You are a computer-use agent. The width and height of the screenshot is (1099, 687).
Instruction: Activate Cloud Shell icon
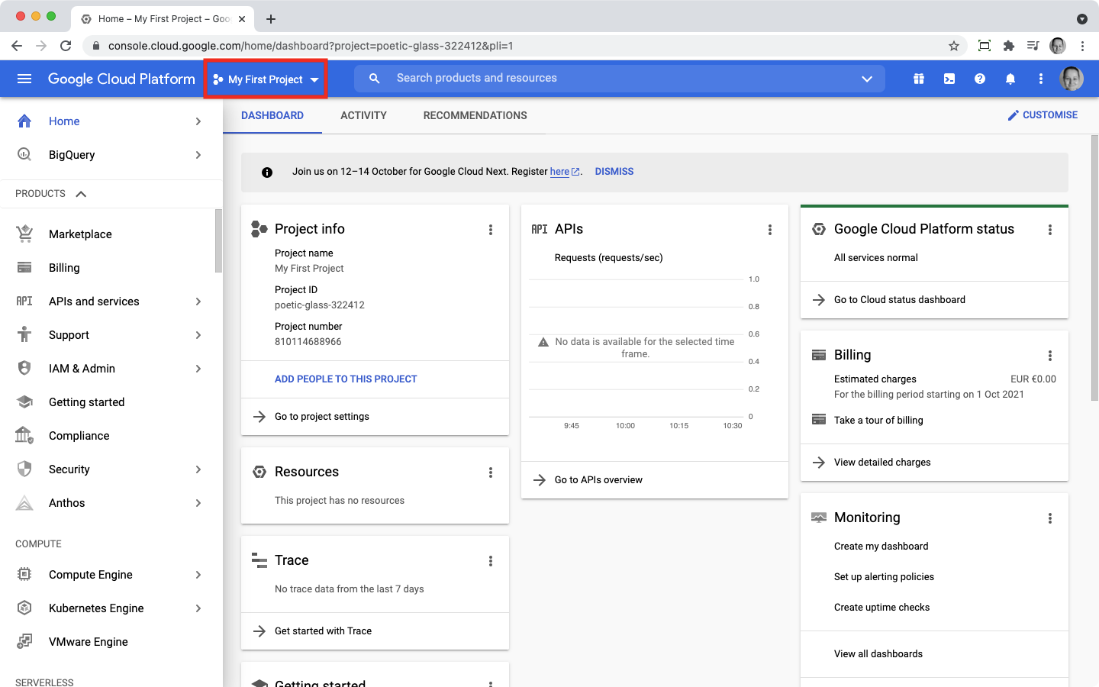pos(949,79)
